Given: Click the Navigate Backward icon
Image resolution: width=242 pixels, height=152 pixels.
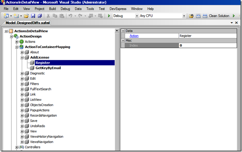Looking at the screenshot, I should coord(90,16).
